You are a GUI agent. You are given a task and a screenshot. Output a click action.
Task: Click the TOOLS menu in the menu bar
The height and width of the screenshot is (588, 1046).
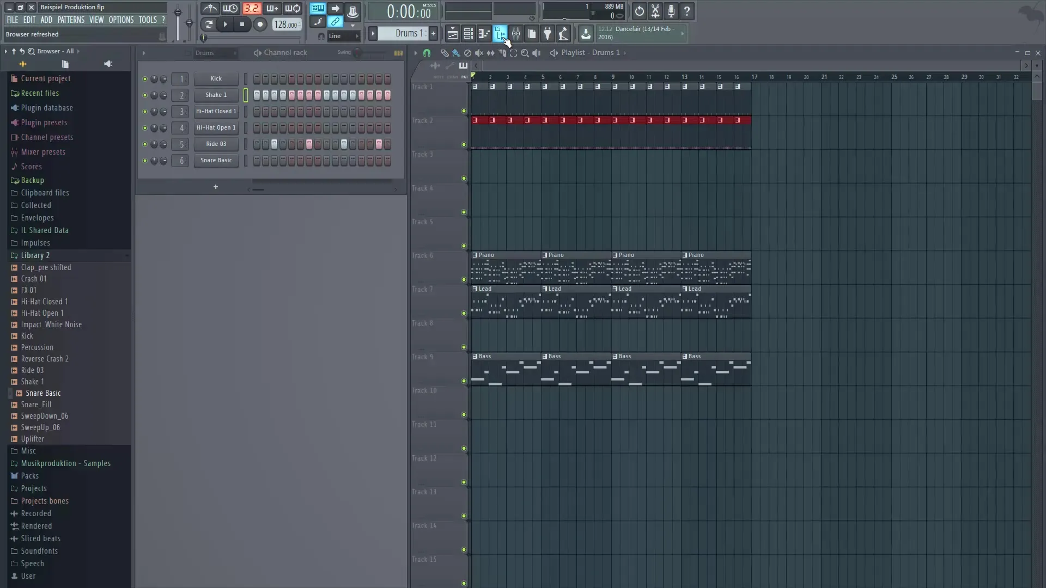148,20
